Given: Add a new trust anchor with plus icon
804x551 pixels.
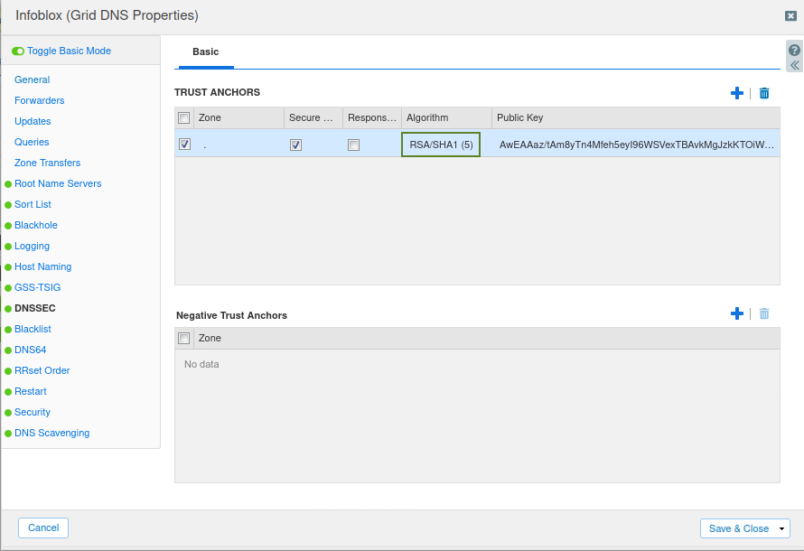Looking at the screenshot, I should [736, 93].
